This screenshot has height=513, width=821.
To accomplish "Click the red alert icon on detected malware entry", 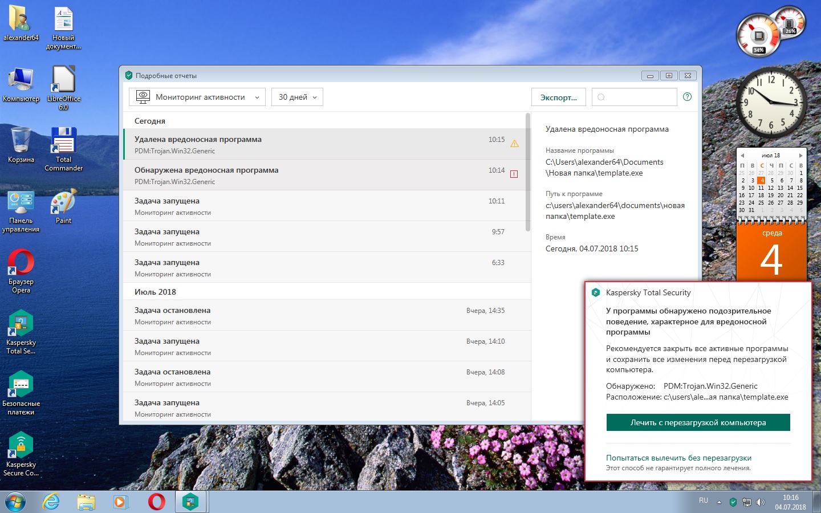I will click(x=514, y=174).
